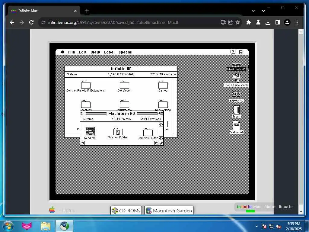Open a new browser tab
Viewport: 309px width, 232px height.
pyautogui.click(x=87, y=11)
